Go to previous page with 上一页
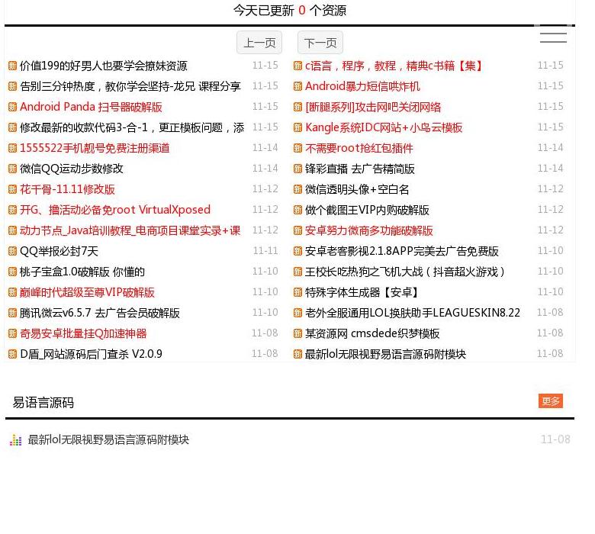Screen dimensions: 595x534 click(259, 43)
